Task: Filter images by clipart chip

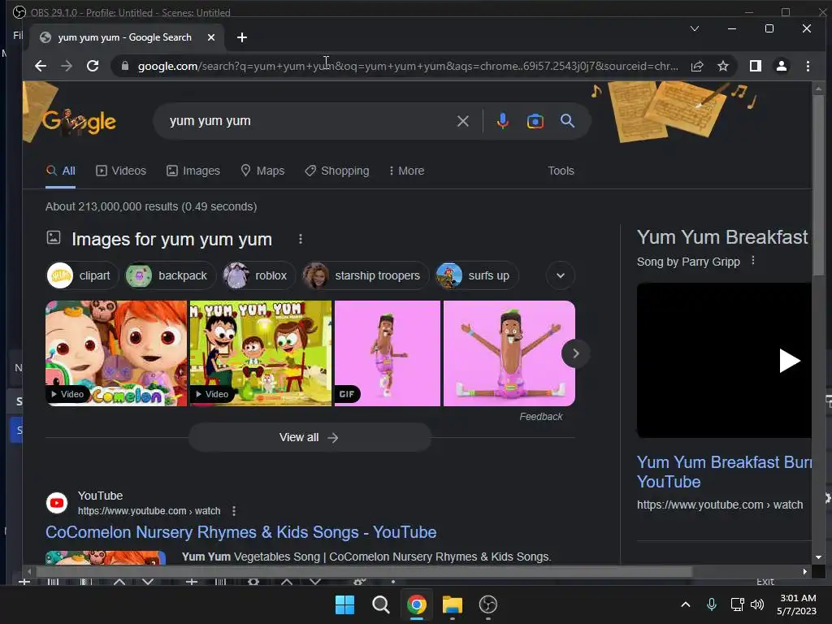Action: pos(82,275)
